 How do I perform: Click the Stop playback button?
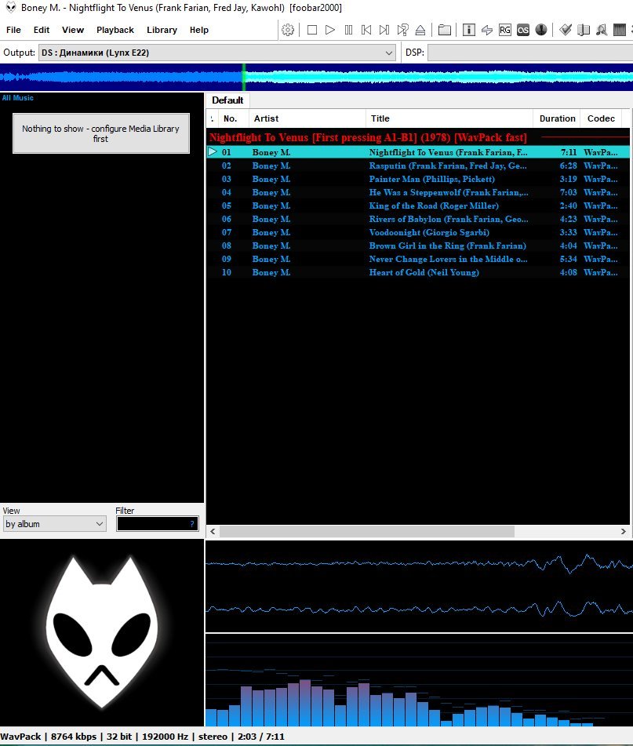point(312,30)
